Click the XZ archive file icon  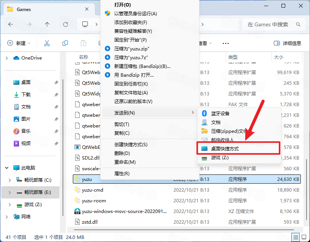point(77,211)
